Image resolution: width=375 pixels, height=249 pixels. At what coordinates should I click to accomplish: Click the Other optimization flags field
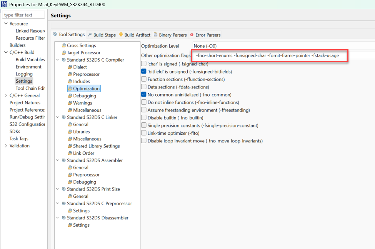pos(269,55)
